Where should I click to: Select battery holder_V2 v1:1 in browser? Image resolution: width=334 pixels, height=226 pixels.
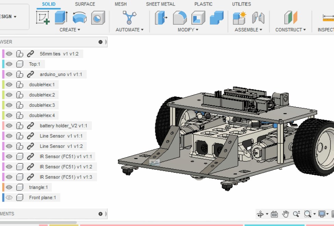pyautogui.click(x=63, y=126)
